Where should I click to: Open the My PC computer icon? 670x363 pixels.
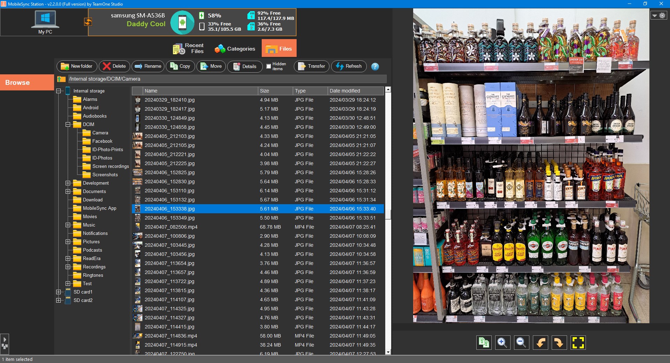click(x=45, y=22)
